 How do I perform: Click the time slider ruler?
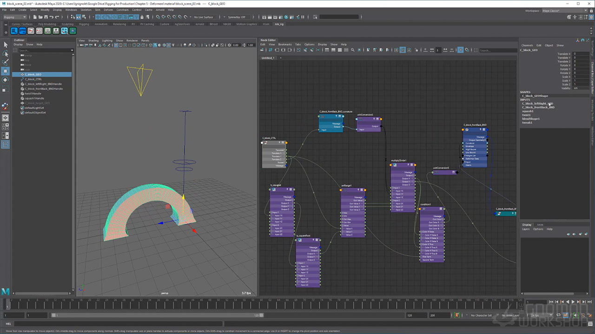260,305
